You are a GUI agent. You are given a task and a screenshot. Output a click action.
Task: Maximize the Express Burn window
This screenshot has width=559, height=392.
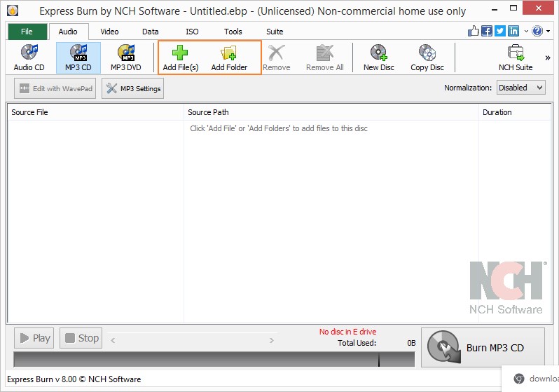click(513, 8)
